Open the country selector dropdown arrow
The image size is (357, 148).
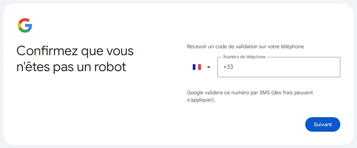tap(208, 67)
